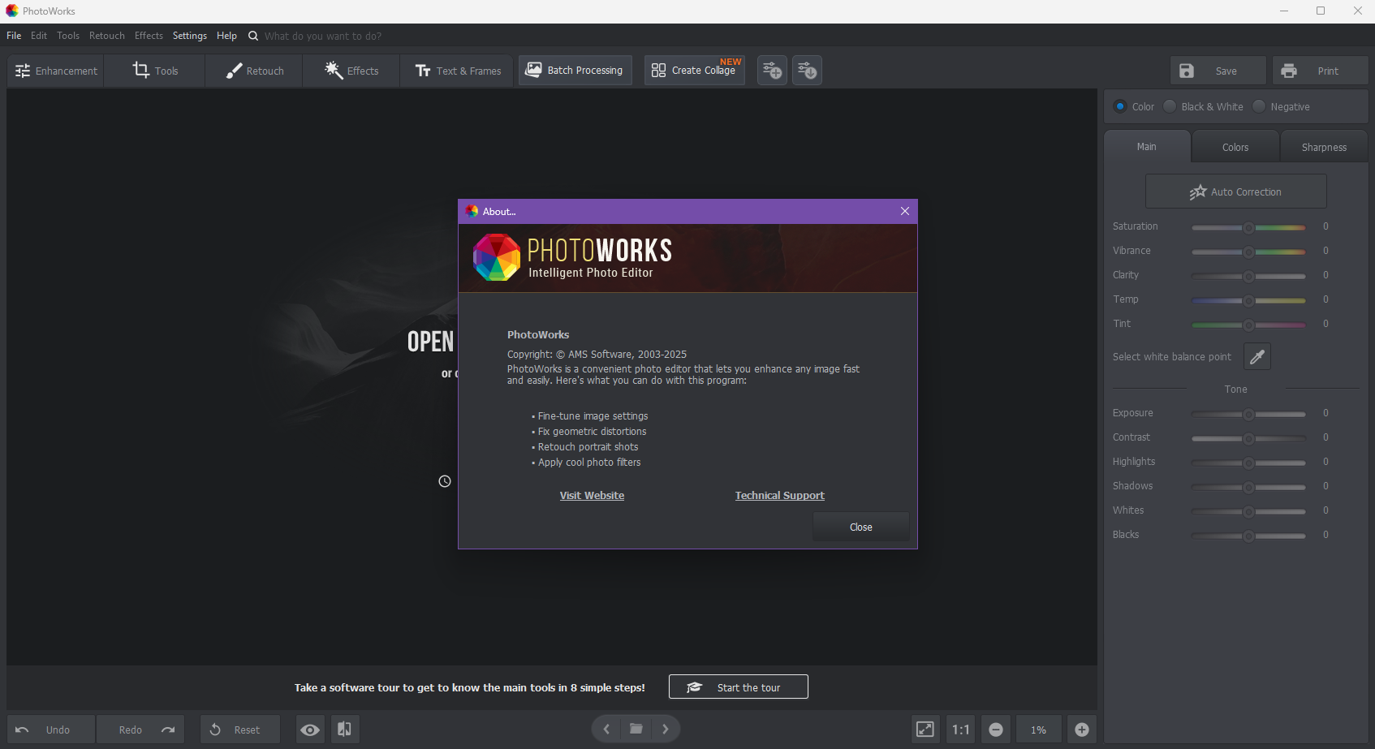Open the Tools menu in the menu bar
This screenshot has width=1375, height=749.
point(68,36)
